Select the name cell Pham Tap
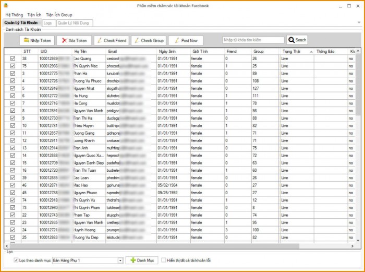This screenshot has height=272, width=365. click(89, 215)
